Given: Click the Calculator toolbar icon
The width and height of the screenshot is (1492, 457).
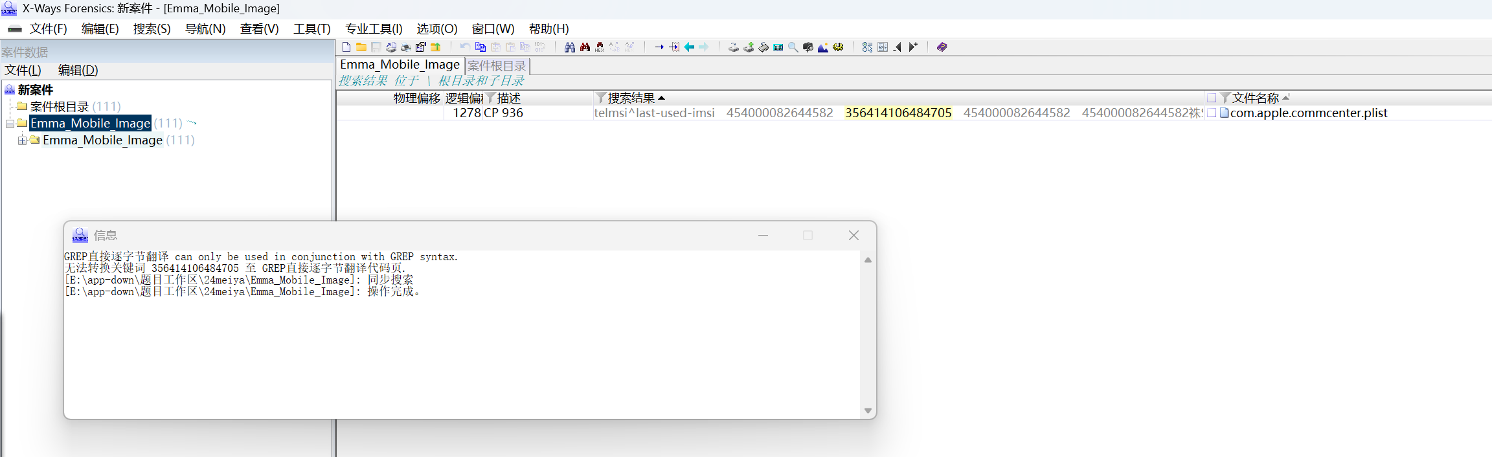Looking at the screenshot, I should tap(778, 47).
